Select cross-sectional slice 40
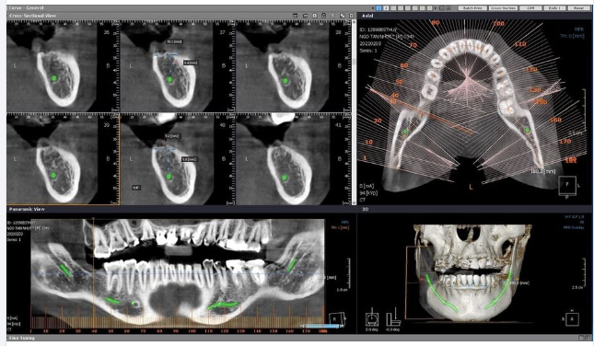The height and width of the screenshot is (346, 594). coord(178,159)
